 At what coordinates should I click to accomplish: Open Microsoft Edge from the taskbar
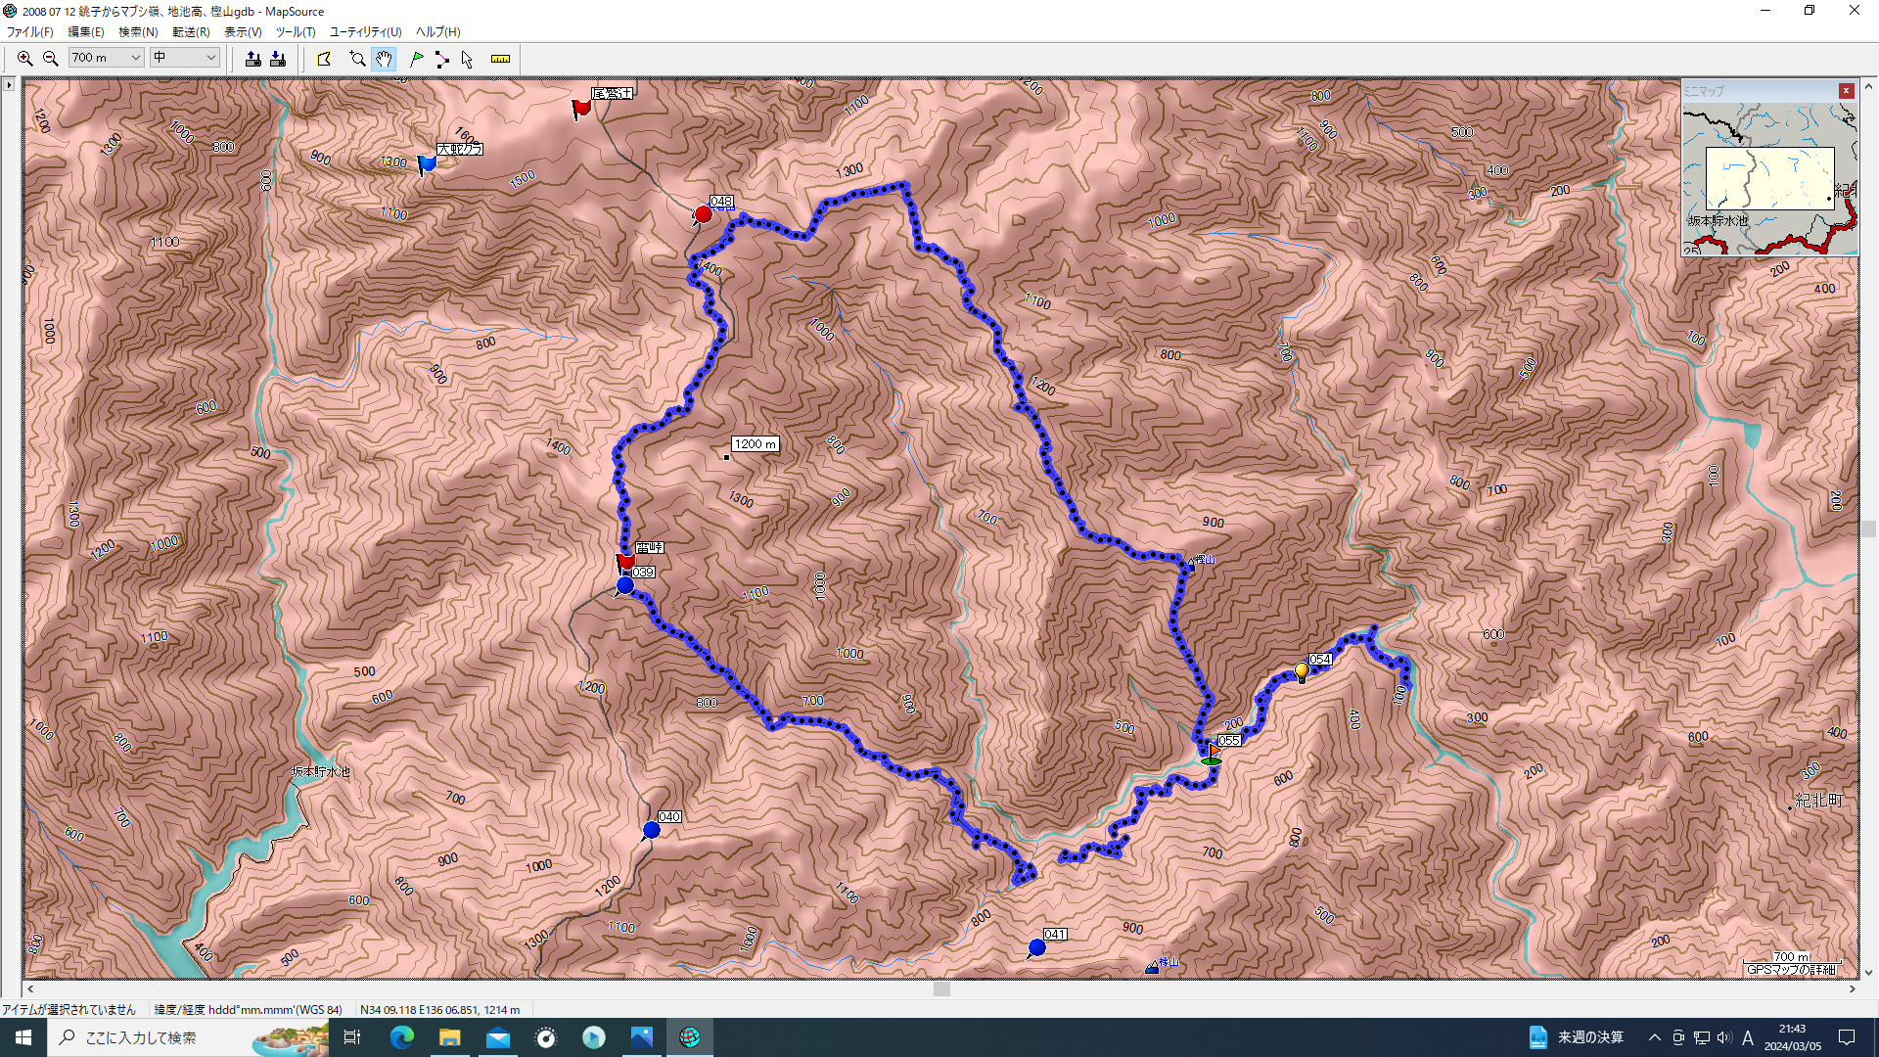(x=402, y=1037)
